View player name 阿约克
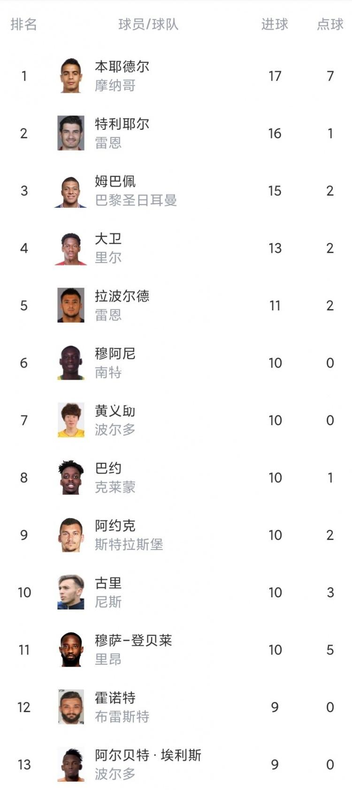 coord(115,526)
